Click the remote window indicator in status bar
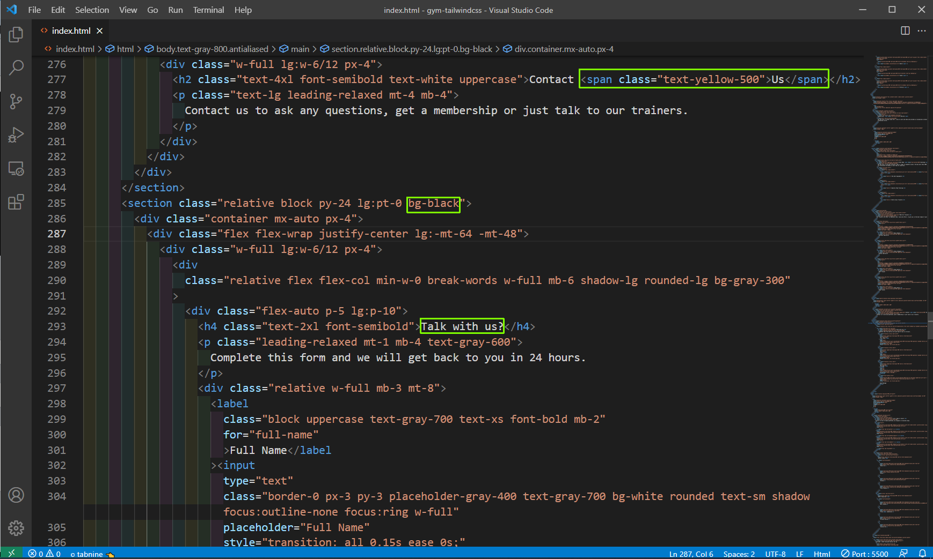 coord(11,553)
